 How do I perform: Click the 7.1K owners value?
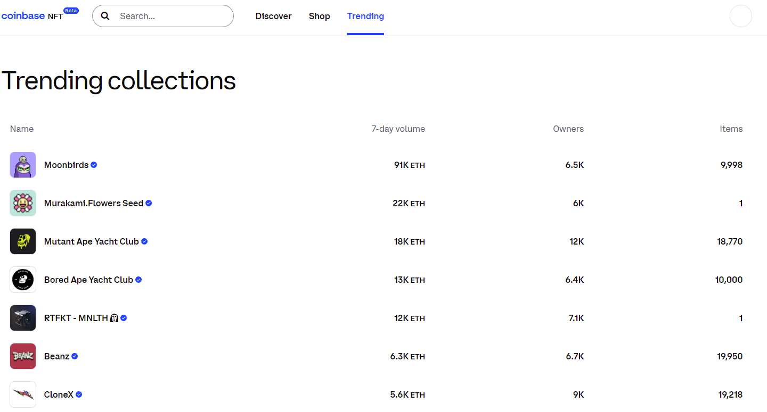coord(575,318)
